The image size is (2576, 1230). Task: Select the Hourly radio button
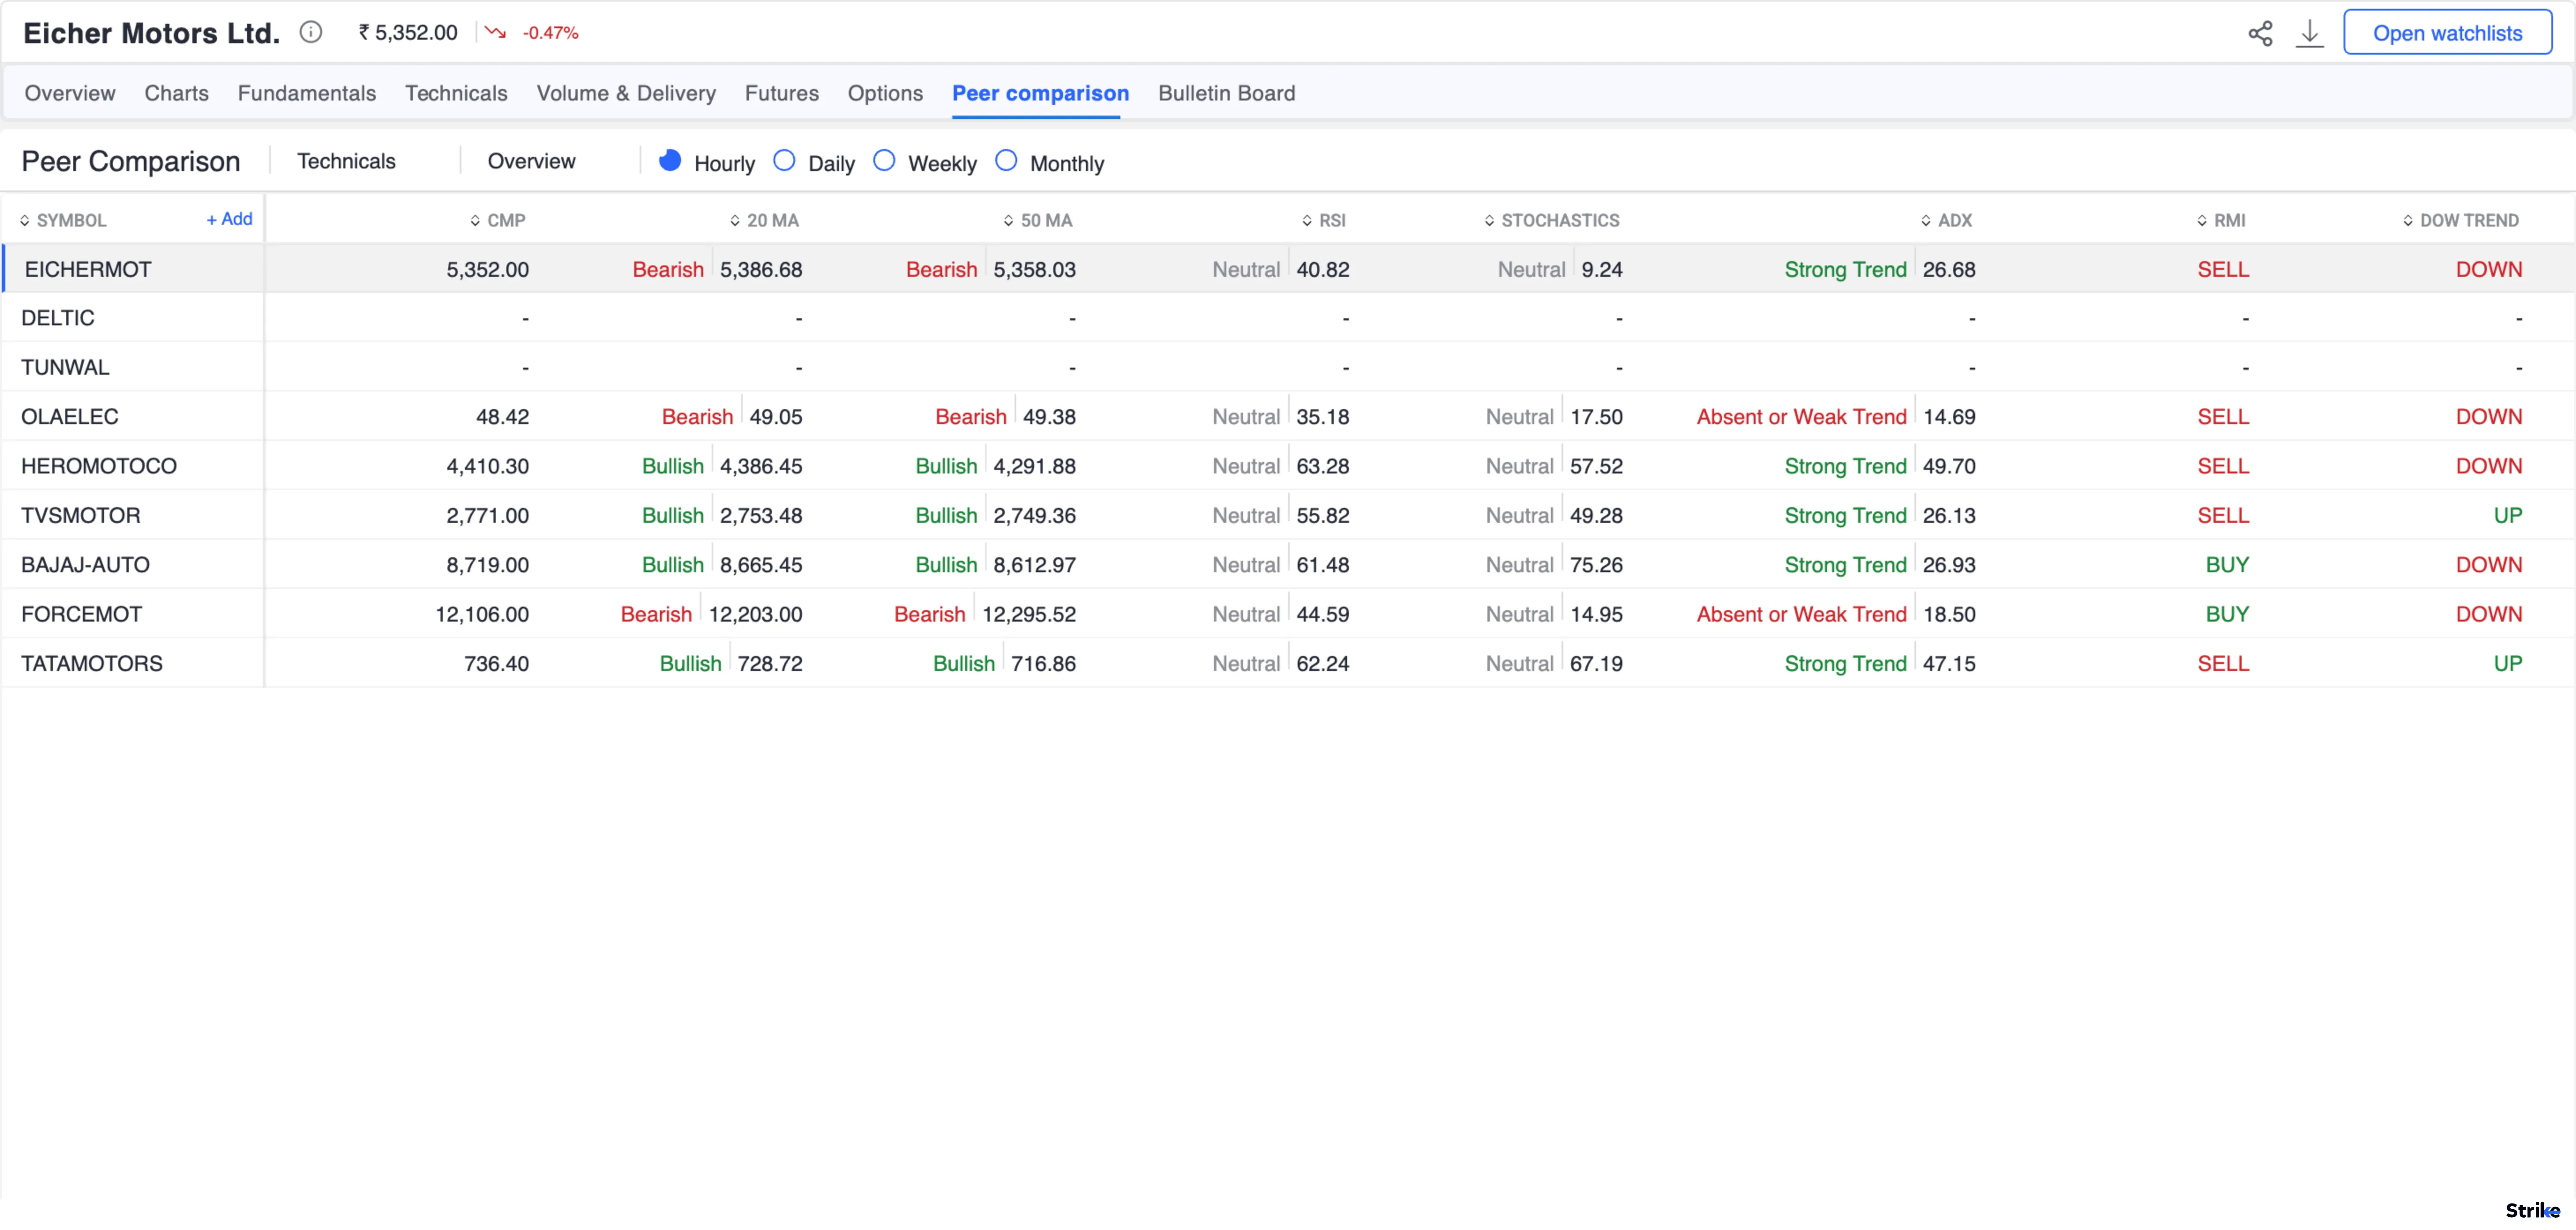coord(670,160)
